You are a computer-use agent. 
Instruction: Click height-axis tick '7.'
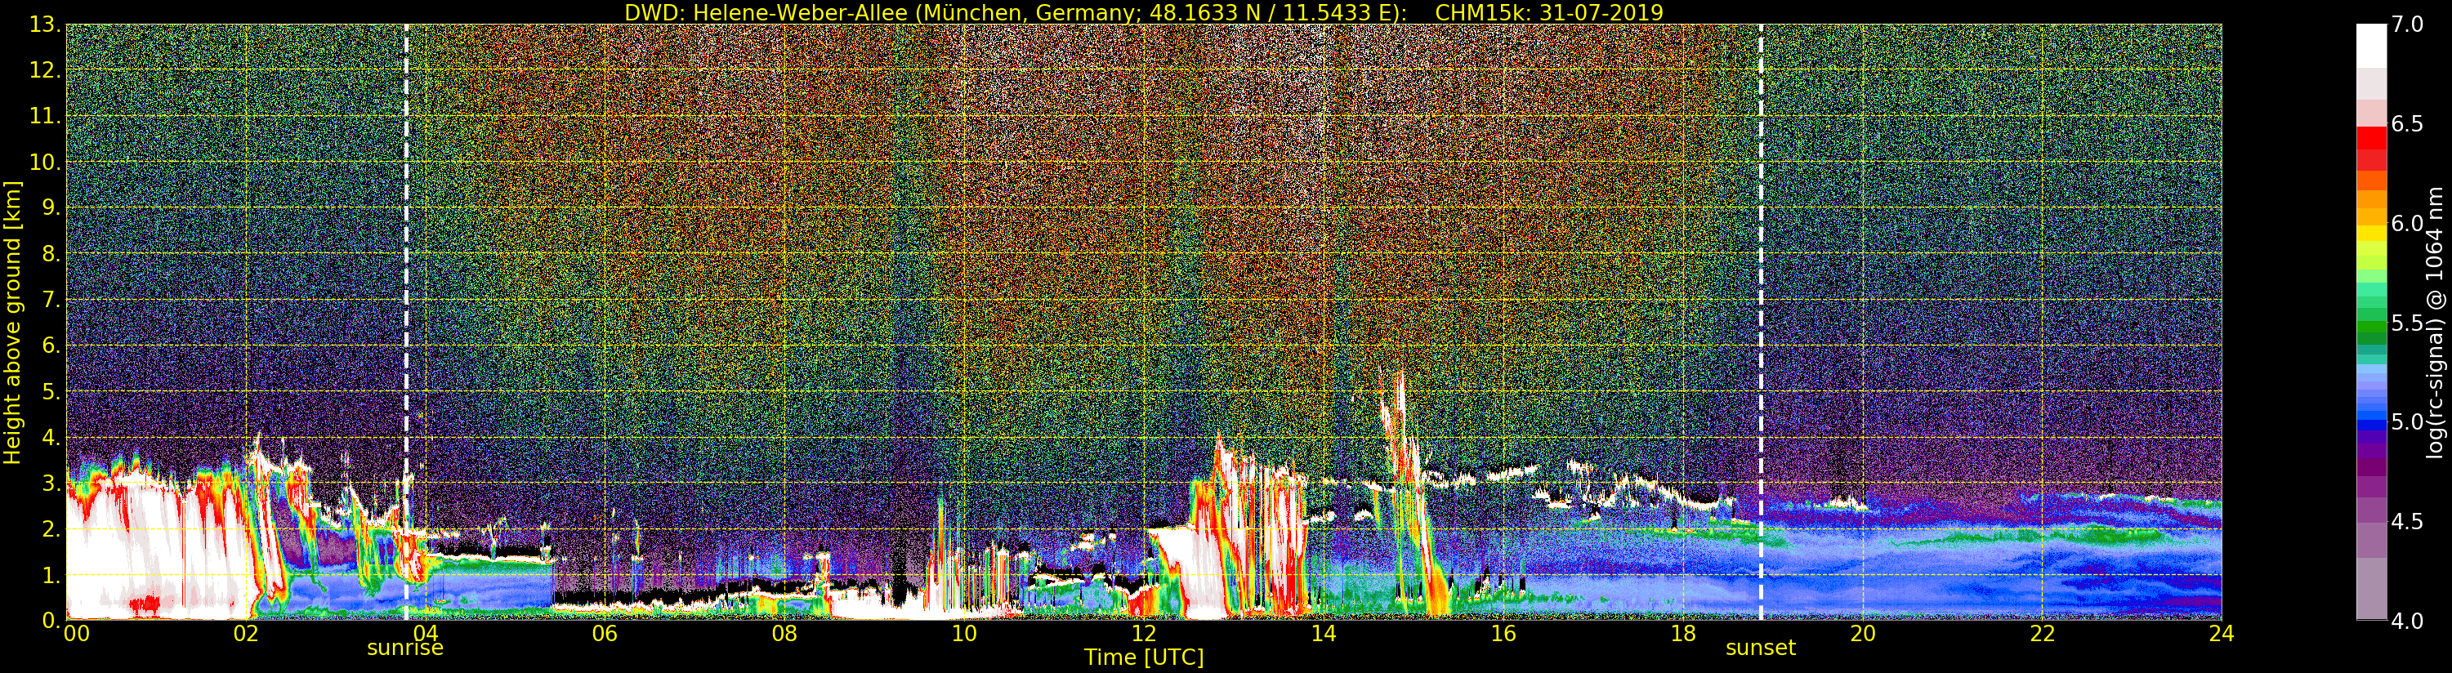pyautogui.click(x=51, y=300)
